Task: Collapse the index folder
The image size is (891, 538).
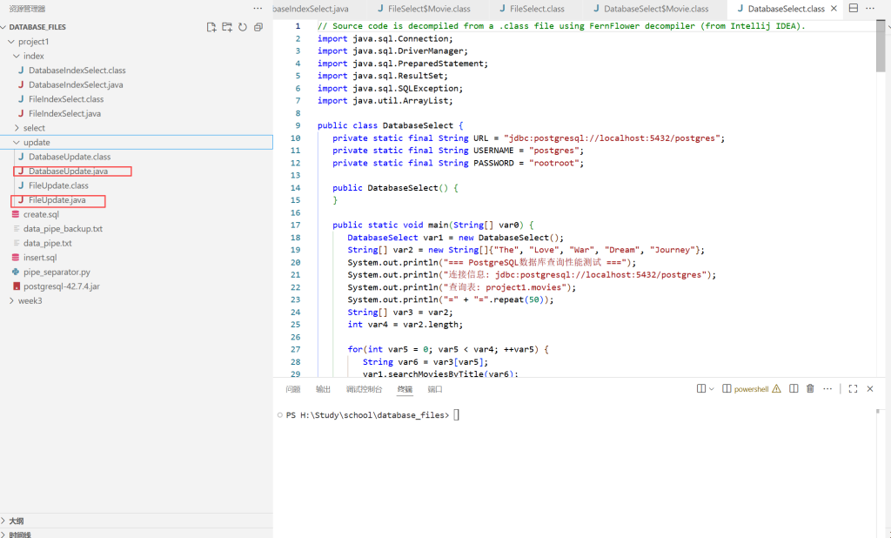Action: point(33,56)
